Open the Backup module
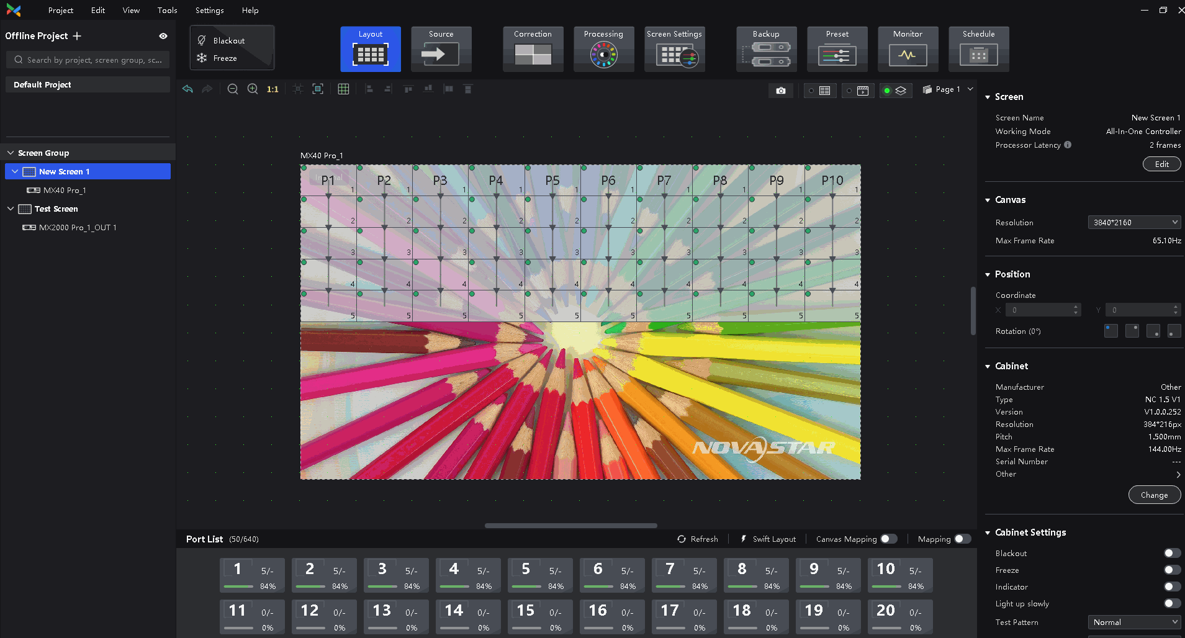This screenshot has height=638, width=1185. pyautogui.click(x=767, y=49)
